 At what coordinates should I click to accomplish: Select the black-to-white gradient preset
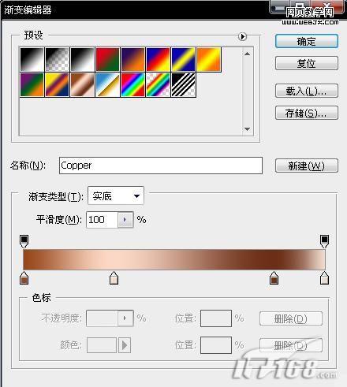(x=32, y=59)
